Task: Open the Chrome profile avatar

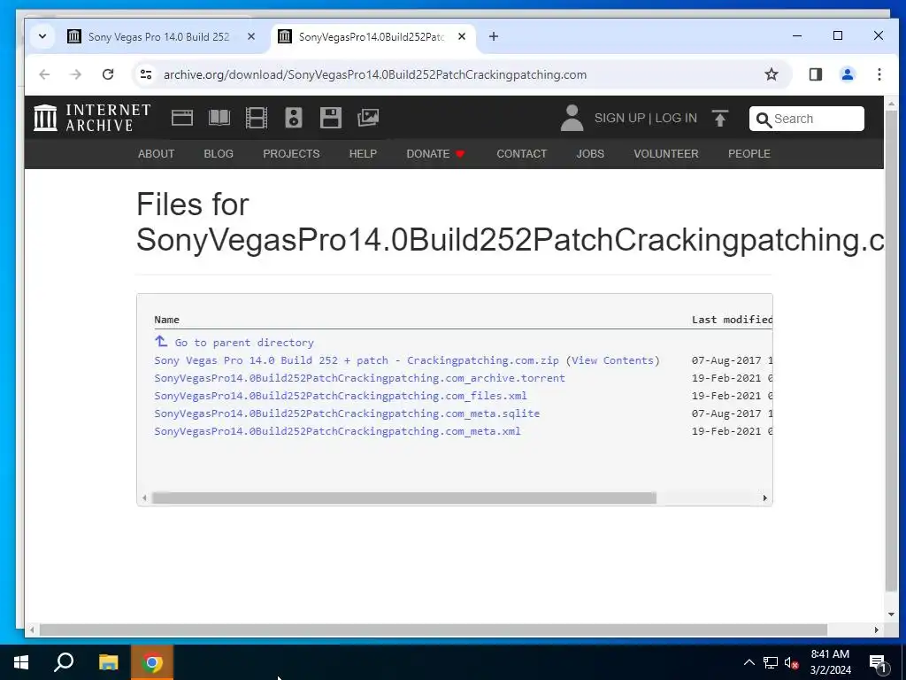Action: click(x=847, y=74)
